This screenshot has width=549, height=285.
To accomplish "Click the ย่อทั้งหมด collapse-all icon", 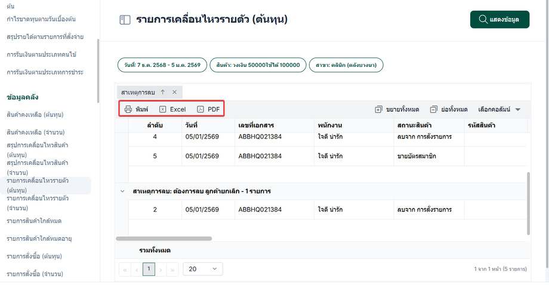I will 434,109.
